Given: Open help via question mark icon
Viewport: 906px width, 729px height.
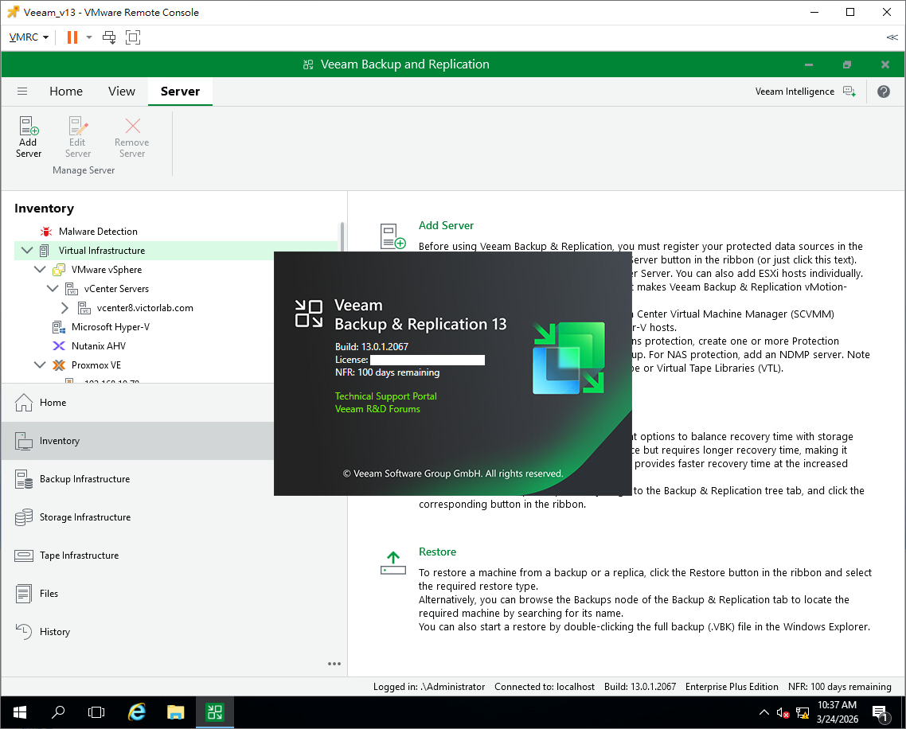Looking at the screenshot, I should (884, 92).
